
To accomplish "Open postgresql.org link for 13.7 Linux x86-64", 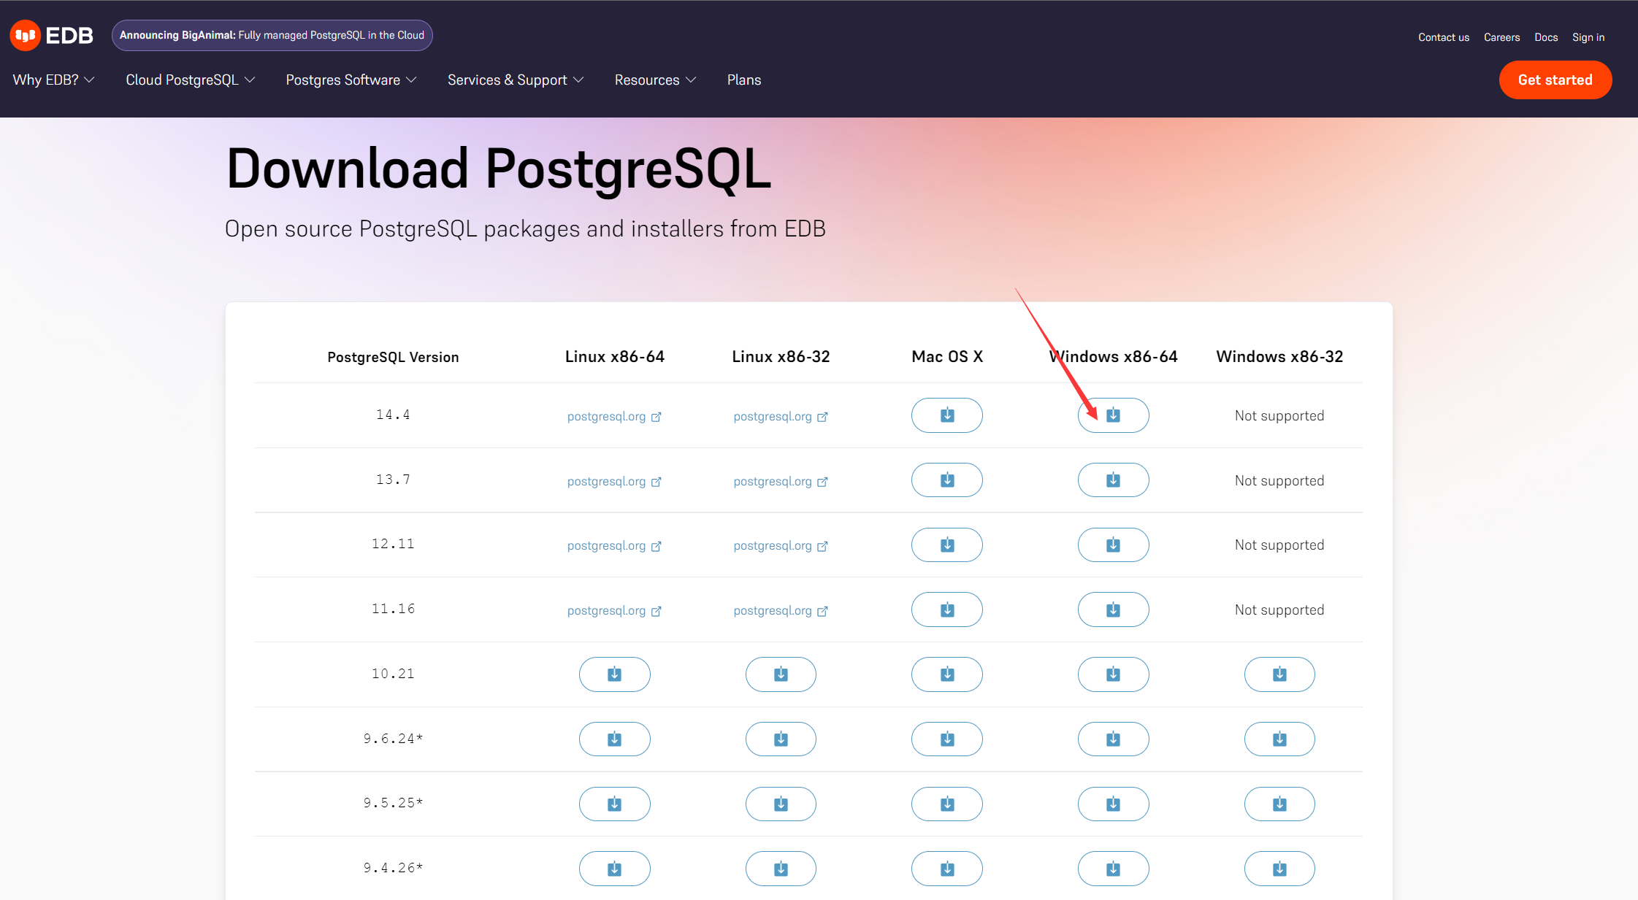I will (x=614, y=481).
